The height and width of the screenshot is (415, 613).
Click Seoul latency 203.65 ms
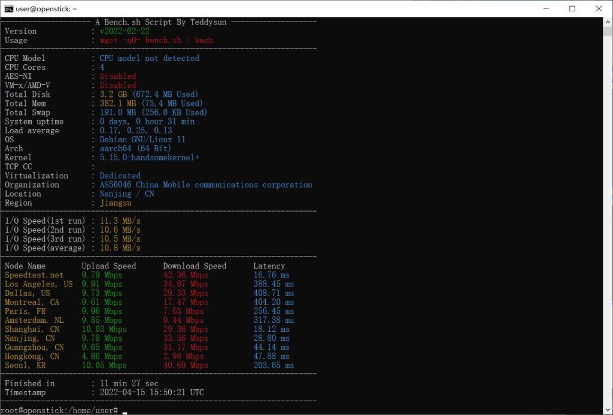point(274,365)
